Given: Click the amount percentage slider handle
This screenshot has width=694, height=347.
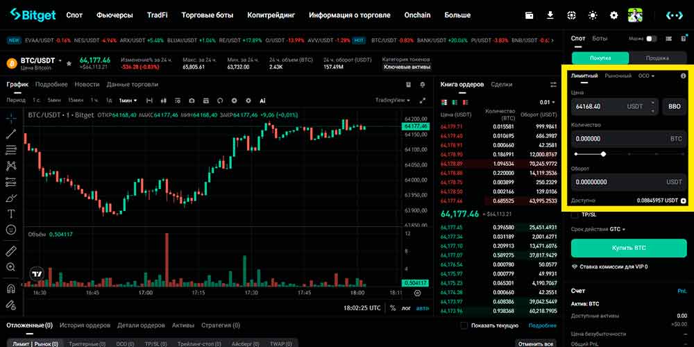Looking at the screenshot, I should (603, 154).
